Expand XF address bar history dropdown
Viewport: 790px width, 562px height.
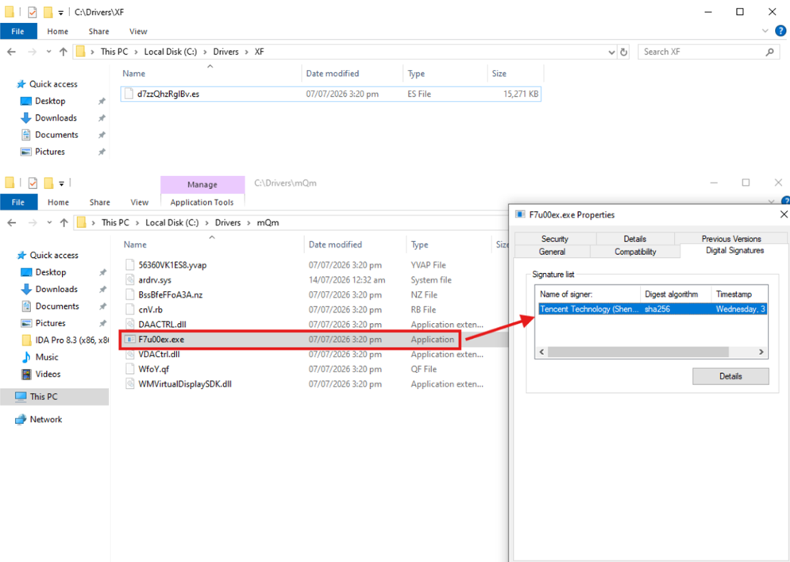coord(611,52)
